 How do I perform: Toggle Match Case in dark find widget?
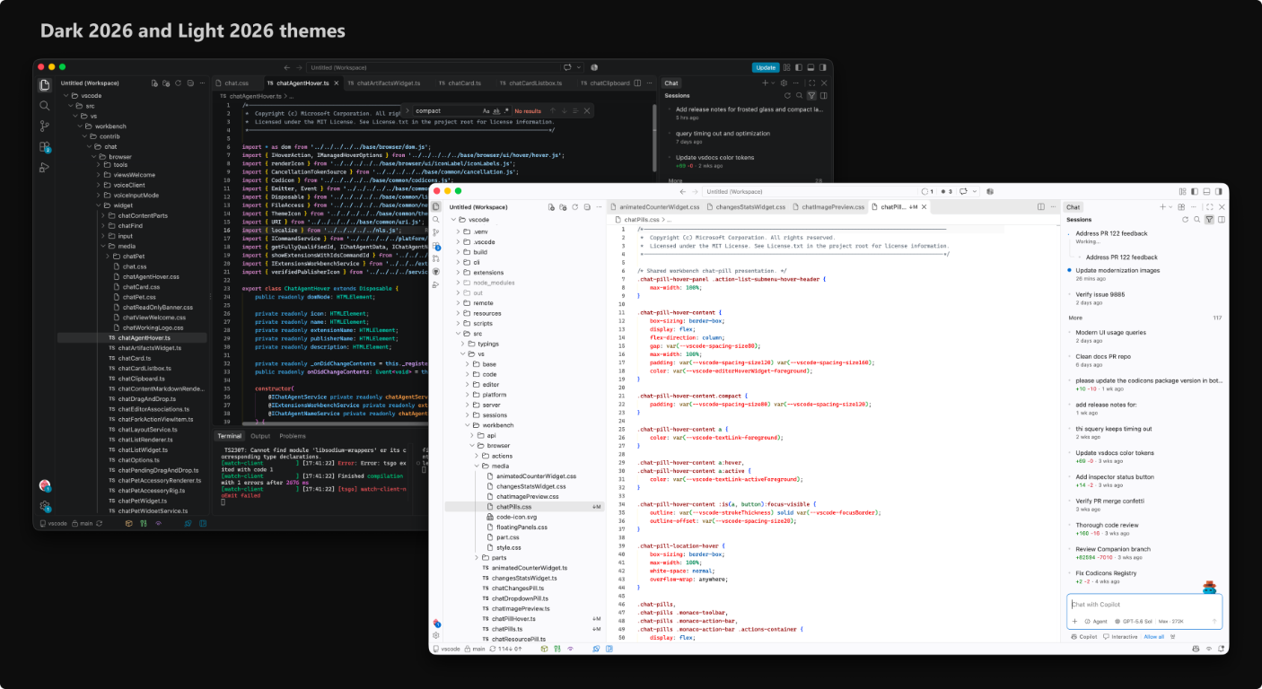tap(486, 110)
